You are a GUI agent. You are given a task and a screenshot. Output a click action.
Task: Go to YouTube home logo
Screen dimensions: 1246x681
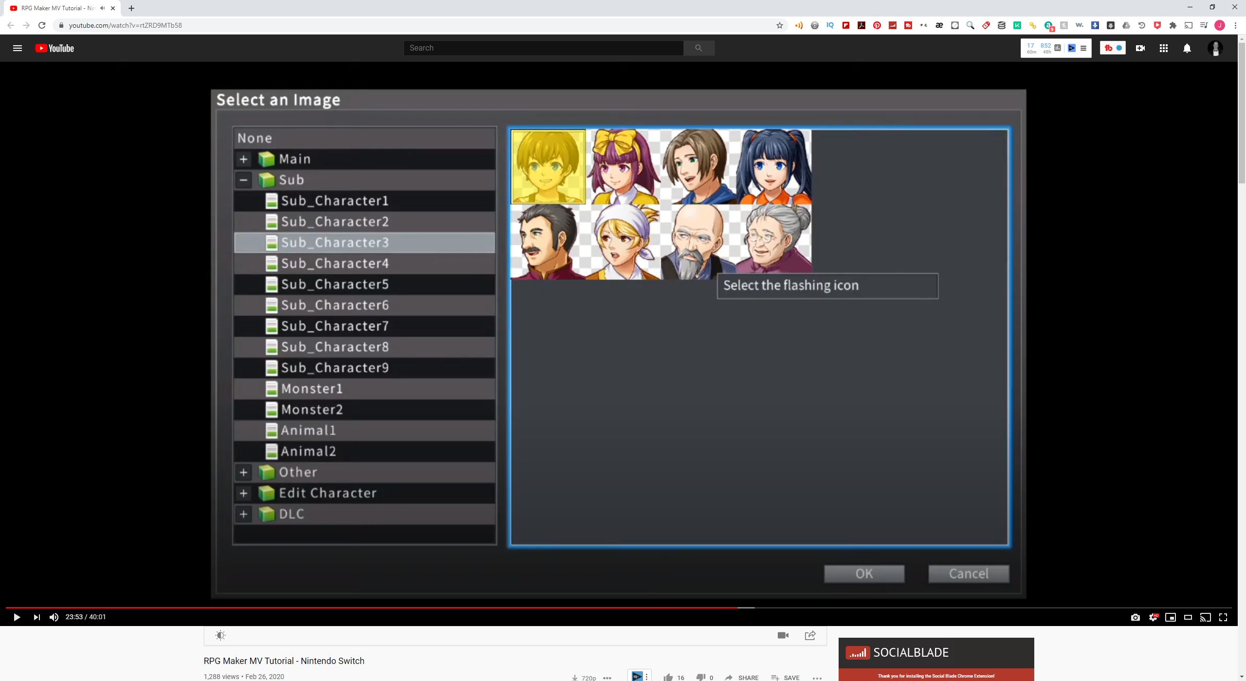(55, 48)
